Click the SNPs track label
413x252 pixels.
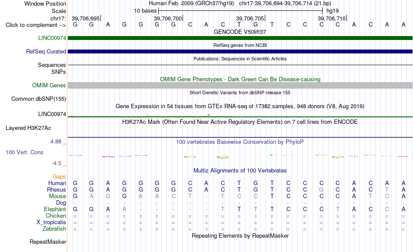pyautogui.click(x=59, y=72)
